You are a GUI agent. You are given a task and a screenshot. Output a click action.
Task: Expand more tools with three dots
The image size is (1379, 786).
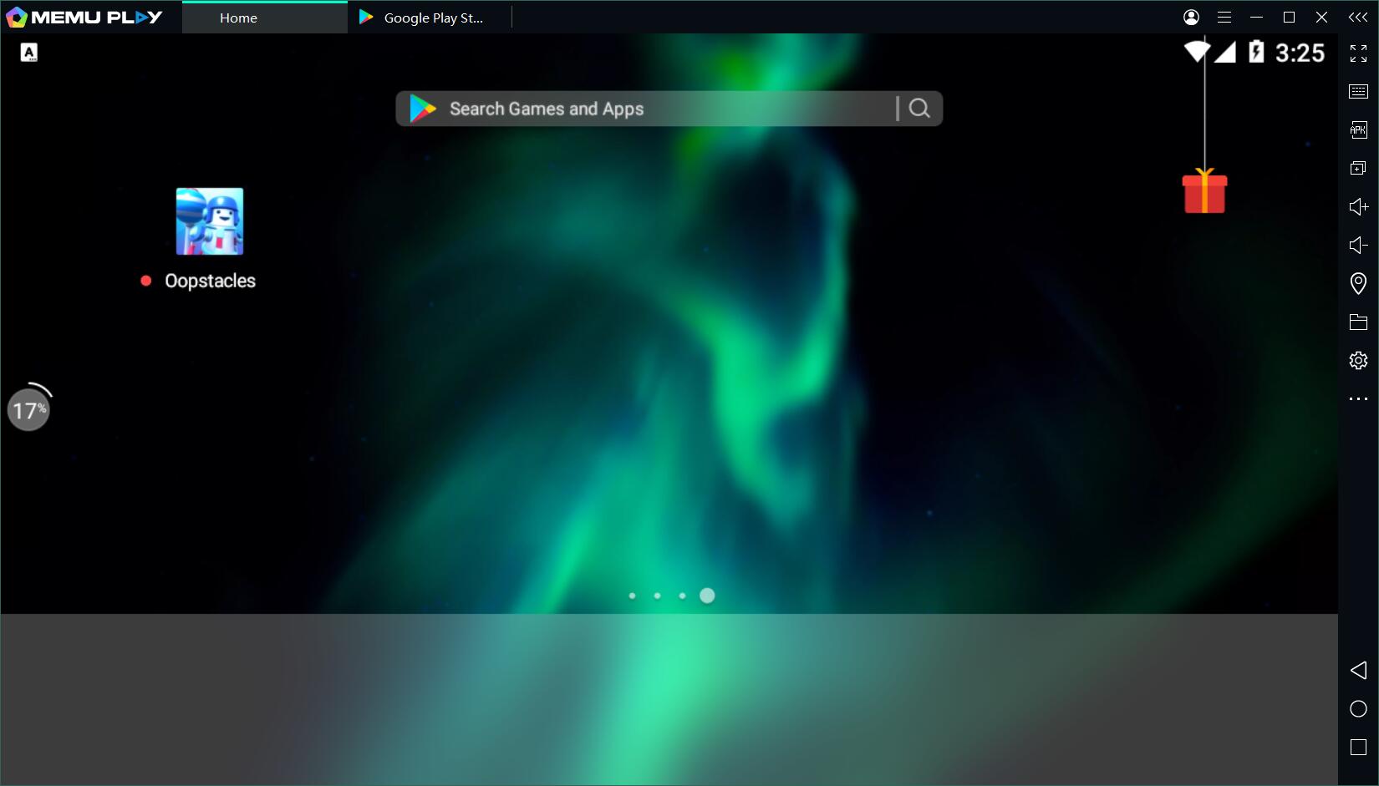pos(1358,399)
